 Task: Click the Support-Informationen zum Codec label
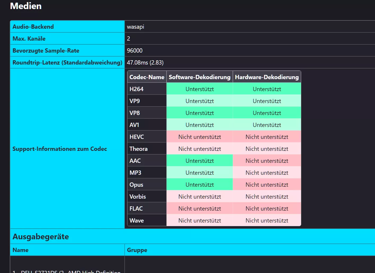(60, 149)
